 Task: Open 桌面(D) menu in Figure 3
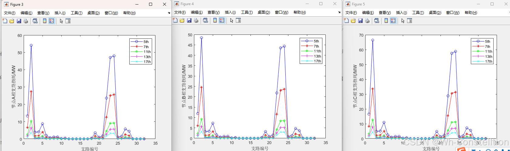(x=93, y=13)
